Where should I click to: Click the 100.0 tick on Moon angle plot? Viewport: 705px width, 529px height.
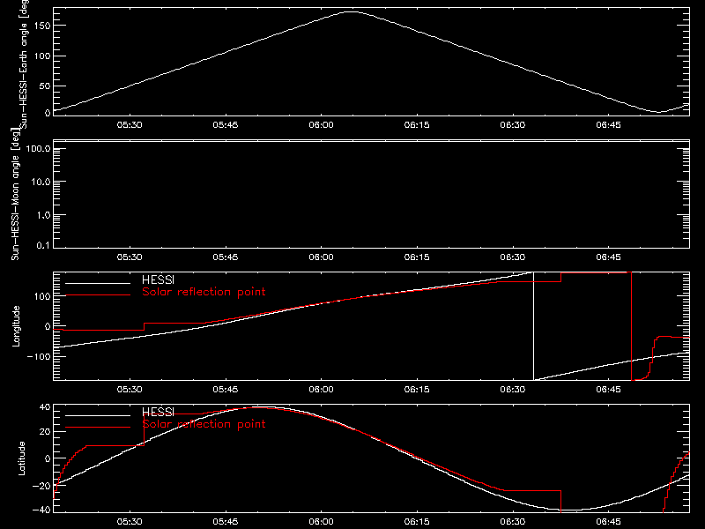[38, 149]
